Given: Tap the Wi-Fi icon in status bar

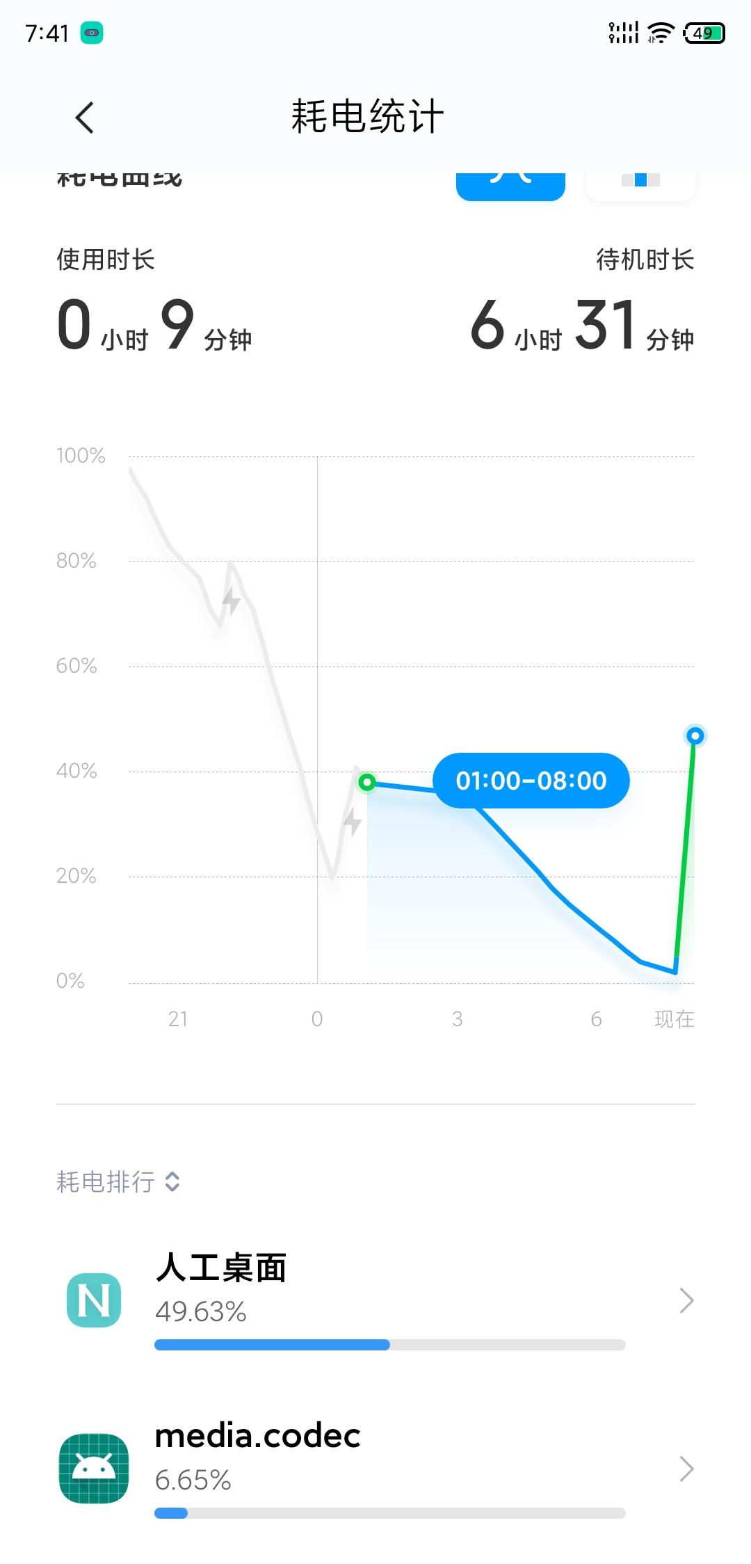Looking at the screenshot, I should [660, 33].
